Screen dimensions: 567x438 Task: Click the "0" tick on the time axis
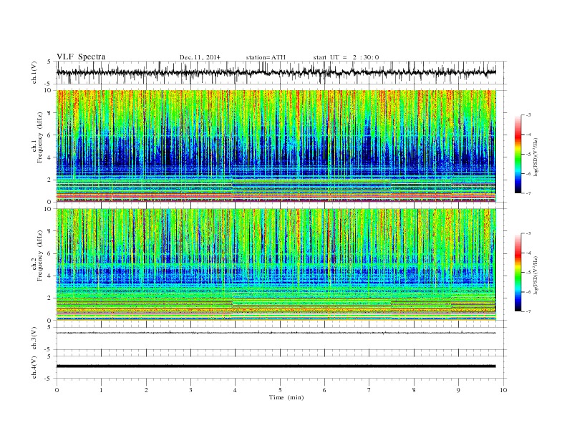57,390
